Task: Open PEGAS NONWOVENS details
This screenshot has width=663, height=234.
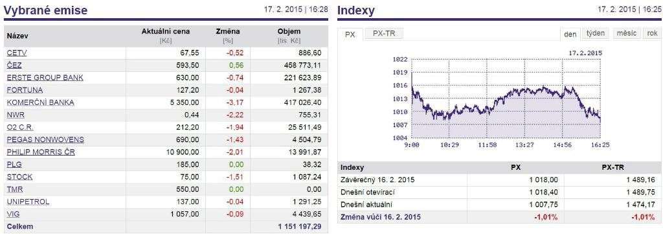Action: tap(45, 139)
